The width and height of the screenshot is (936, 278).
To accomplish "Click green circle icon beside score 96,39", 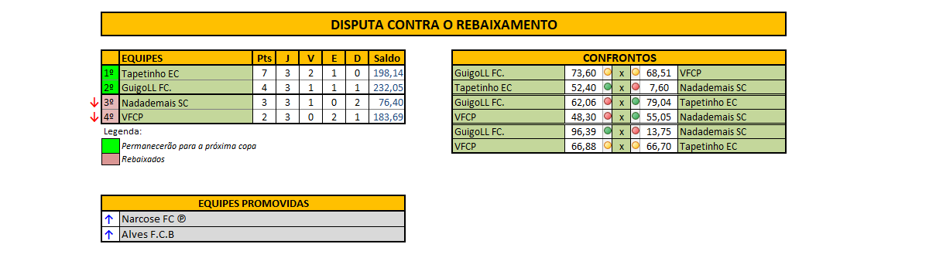I will (x=608, y=131).
